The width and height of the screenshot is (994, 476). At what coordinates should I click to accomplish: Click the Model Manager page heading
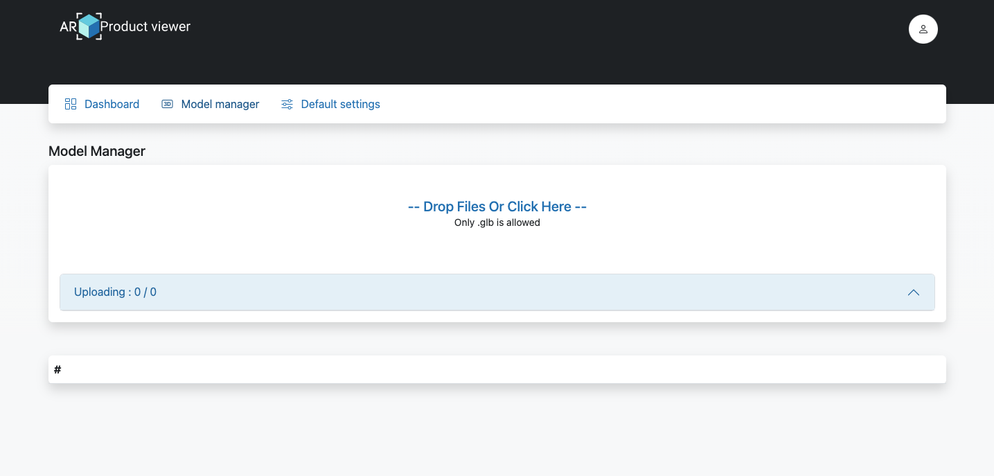click(97, 151)
